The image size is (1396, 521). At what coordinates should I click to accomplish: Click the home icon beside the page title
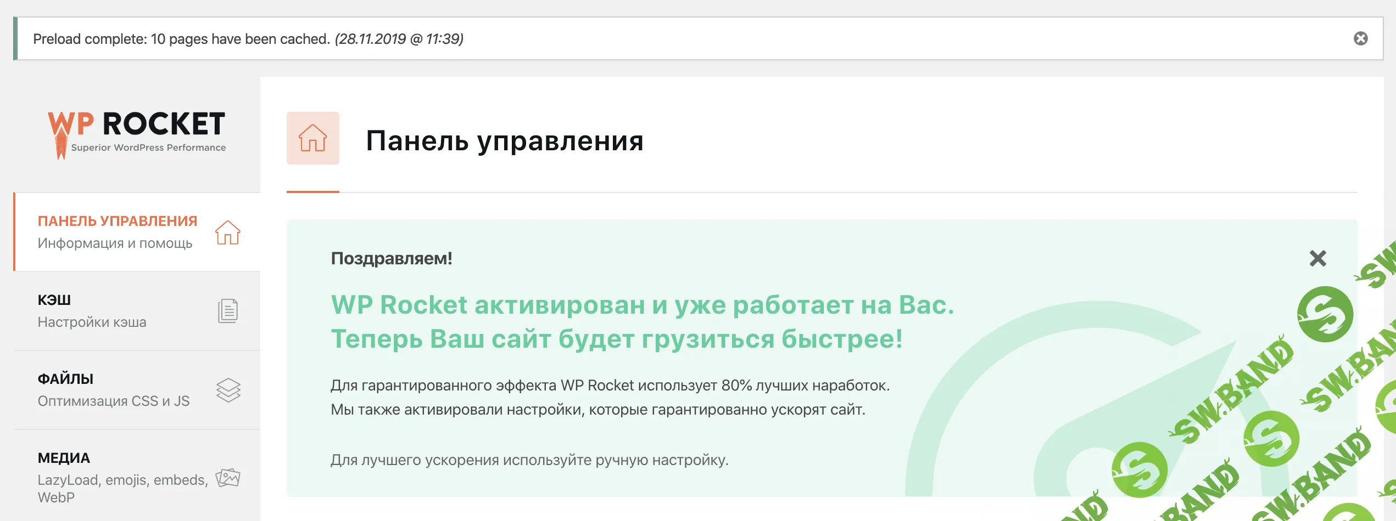(312, 138)
